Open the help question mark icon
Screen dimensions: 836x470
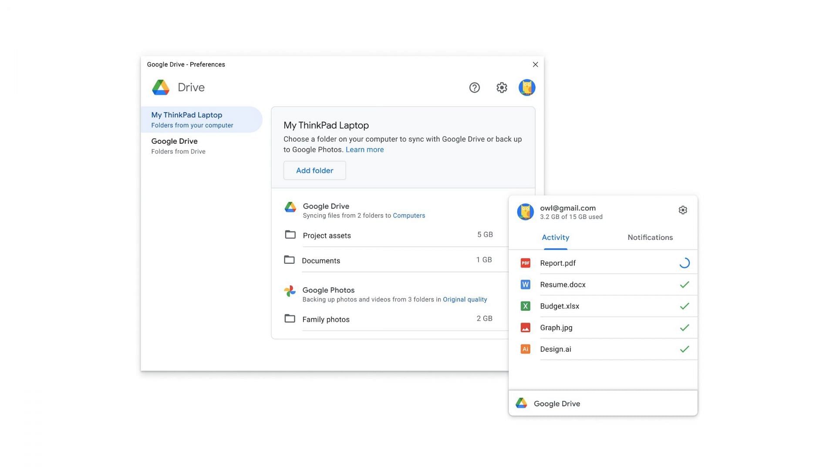tap(474, 87)
